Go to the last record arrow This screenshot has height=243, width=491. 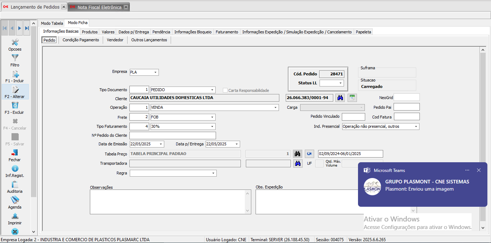coord(27,28)
